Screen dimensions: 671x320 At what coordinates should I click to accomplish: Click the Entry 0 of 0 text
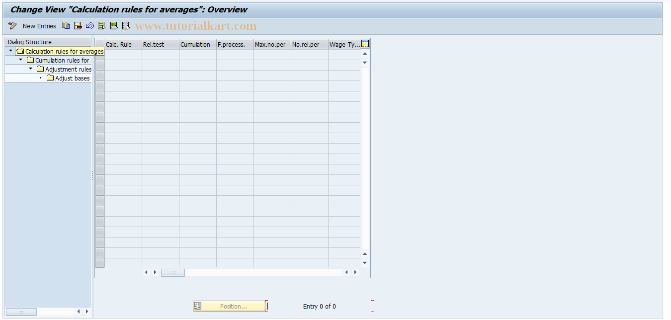(320, 306)
